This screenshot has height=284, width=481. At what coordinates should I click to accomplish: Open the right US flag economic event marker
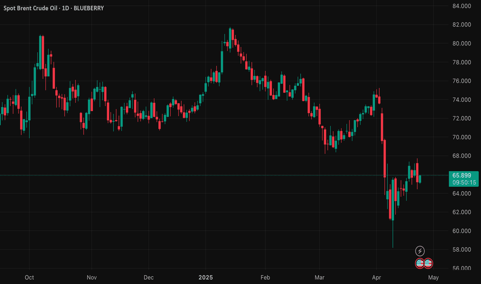tap(428, 263)
